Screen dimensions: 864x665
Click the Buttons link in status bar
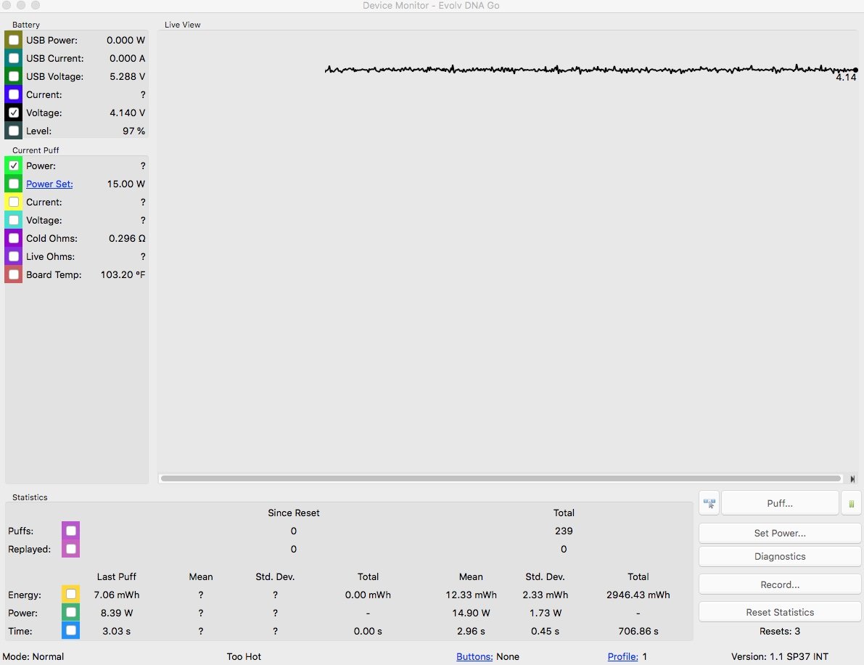click(x=474, y=656)
